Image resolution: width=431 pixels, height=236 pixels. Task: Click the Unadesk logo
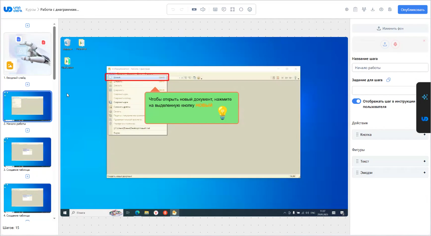(x=13, y=9)
